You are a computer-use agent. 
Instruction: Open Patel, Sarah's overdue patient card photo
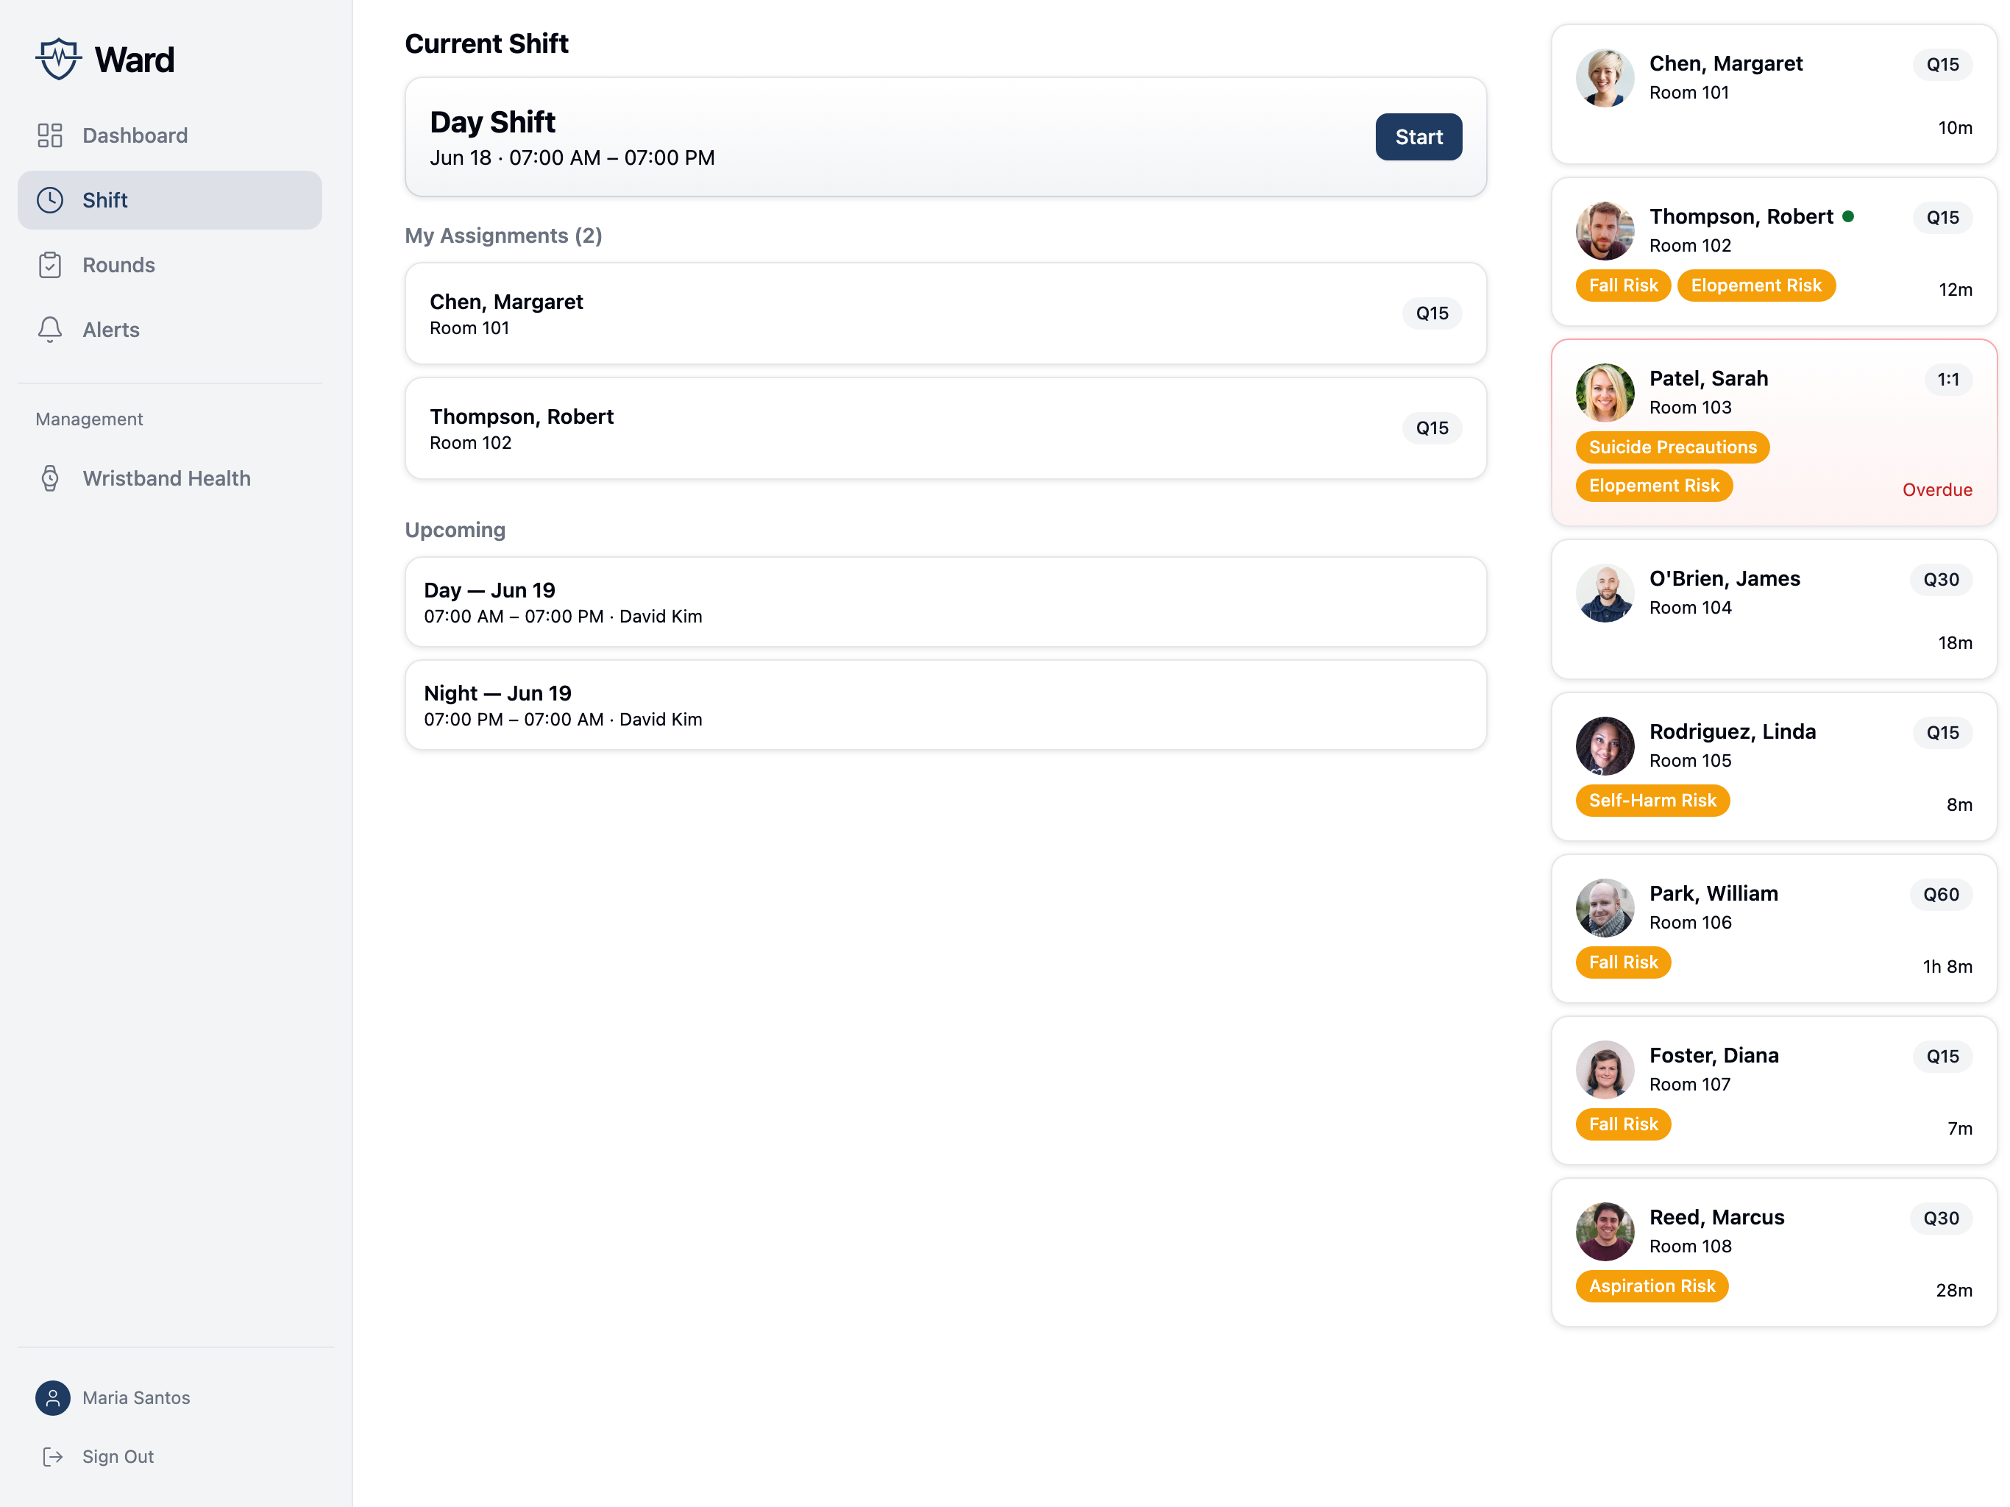1604,393
